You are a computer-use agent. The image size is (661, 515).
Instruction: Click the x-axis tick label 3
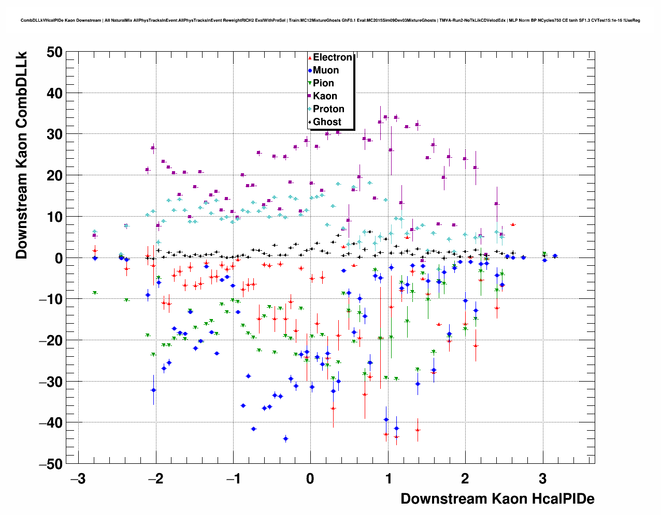pyautogui.click(x=542, y=479)
